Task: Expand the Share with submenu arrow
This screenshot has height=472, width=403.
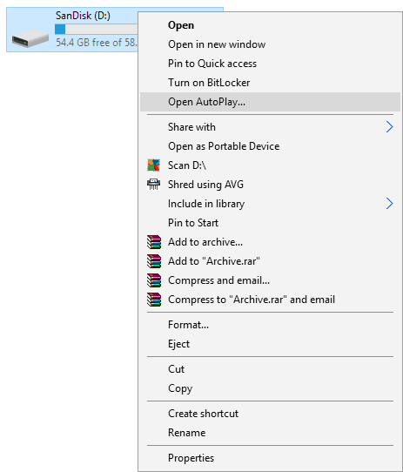Action: [389, 127]
